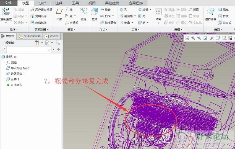Screen dimensions: 235x149
Task: Switch to the 视图 ribbon tab
Action: point(92,3)
